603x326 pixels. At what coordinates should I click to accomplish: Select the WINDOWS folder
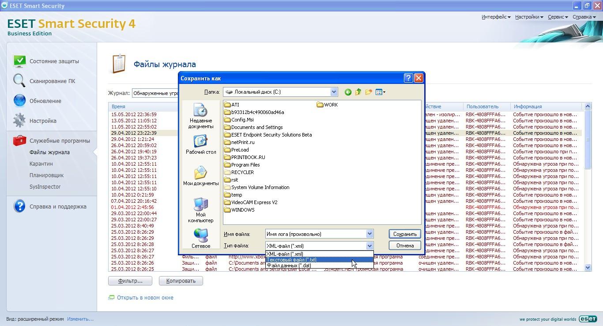[239, 210]
